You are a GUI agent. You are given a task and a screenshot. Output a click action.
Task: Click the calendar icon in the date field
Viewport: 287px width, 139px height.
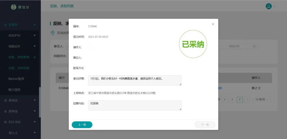tap(254, 46)
